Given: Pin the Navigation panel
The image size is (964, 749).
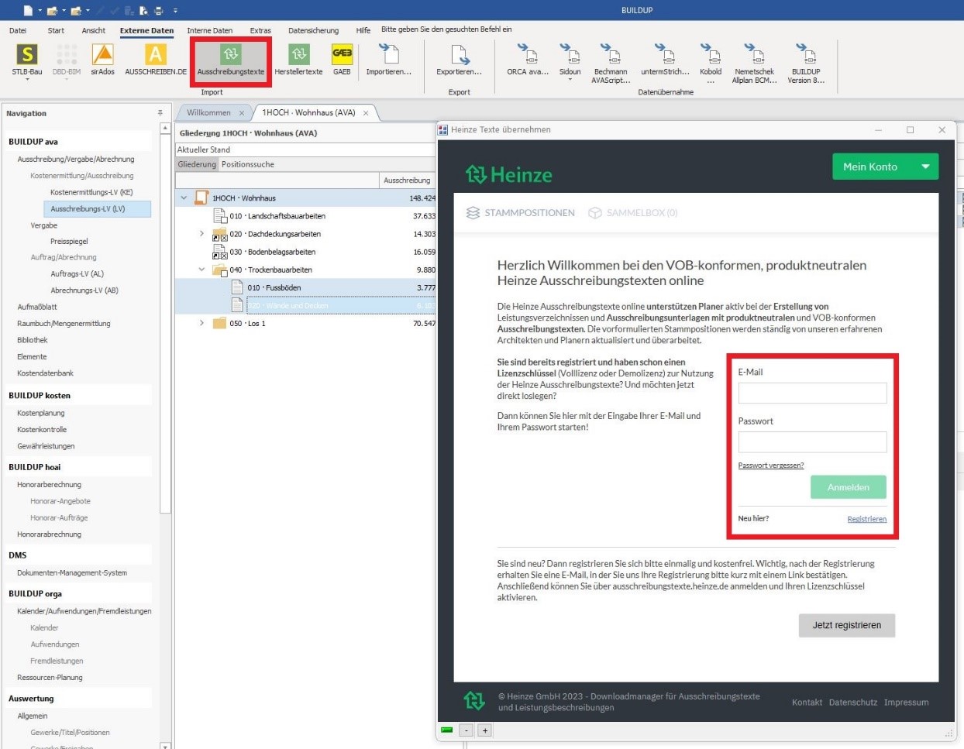Looking at the screenshot, I should pos(160,113).
